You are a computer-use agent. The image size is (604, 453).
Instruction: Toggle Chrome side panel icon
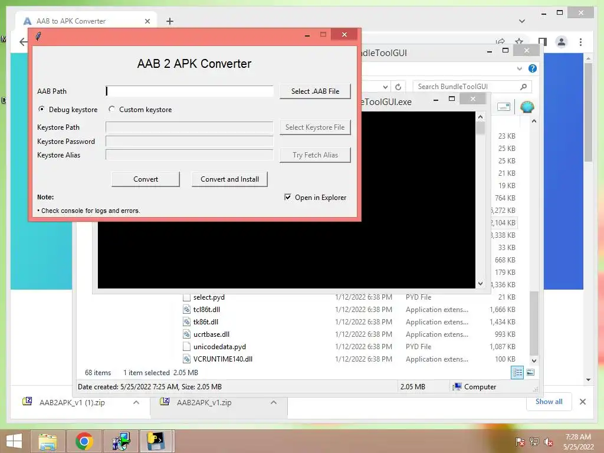point(543,42)
